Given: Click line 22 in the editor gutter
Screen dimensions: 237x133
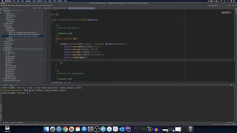Looking at the screenshot, I should click(x=45, y=60).
